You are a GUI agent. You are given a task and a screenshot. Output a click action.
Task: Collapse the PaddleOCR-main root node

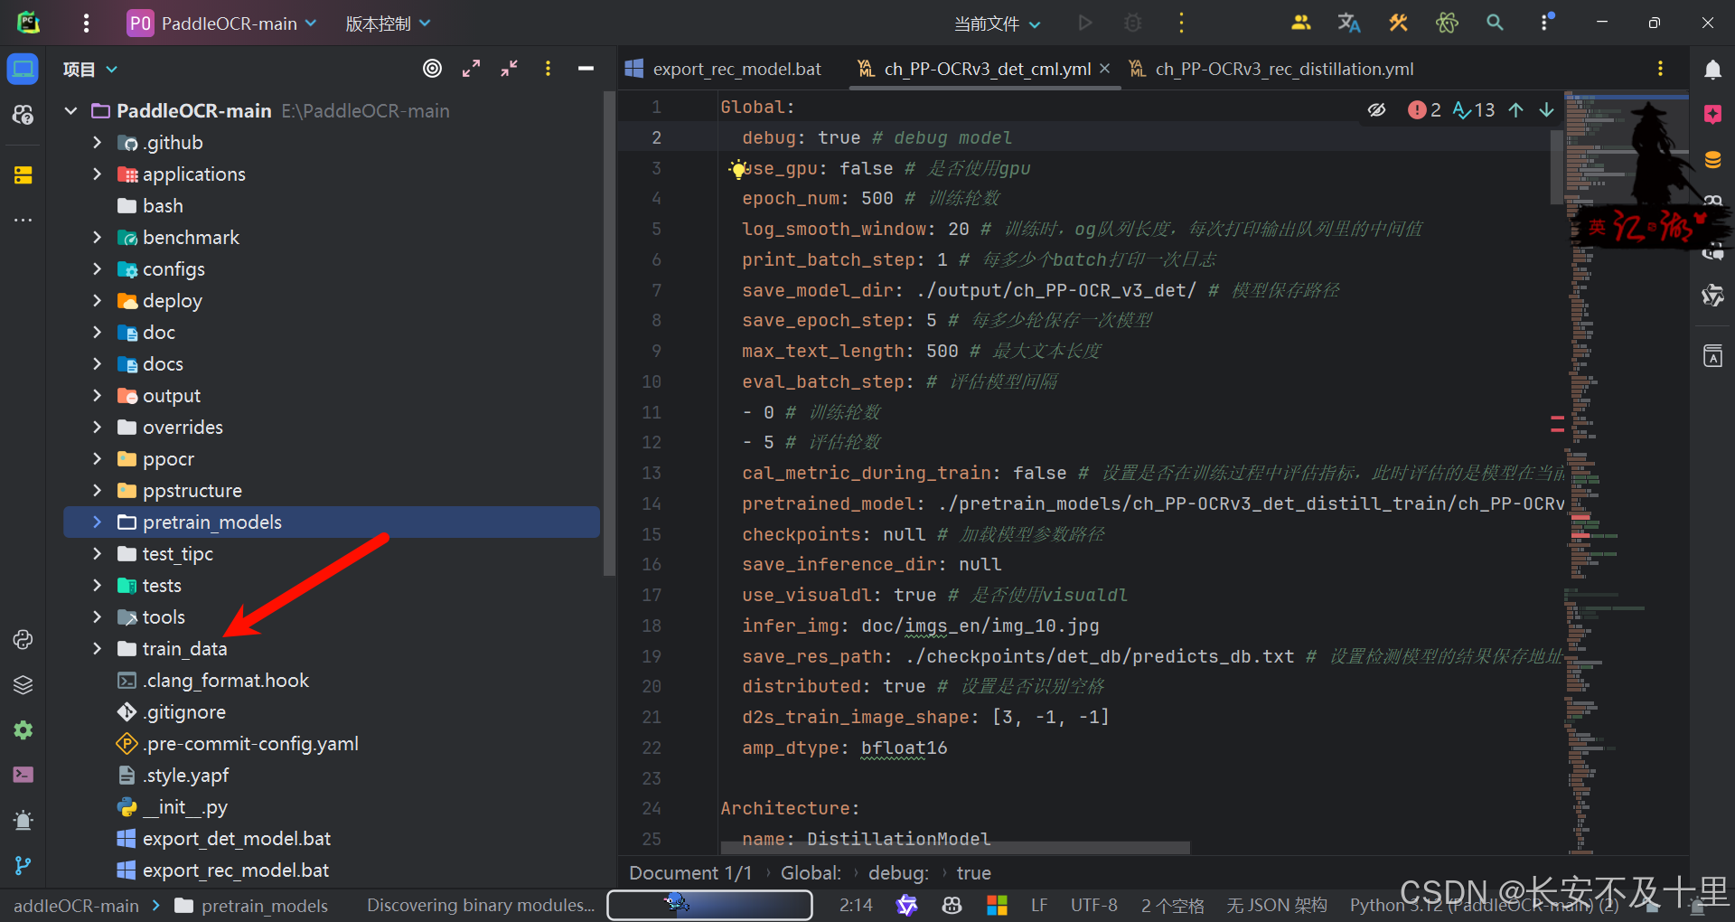(x=70, y=111)
